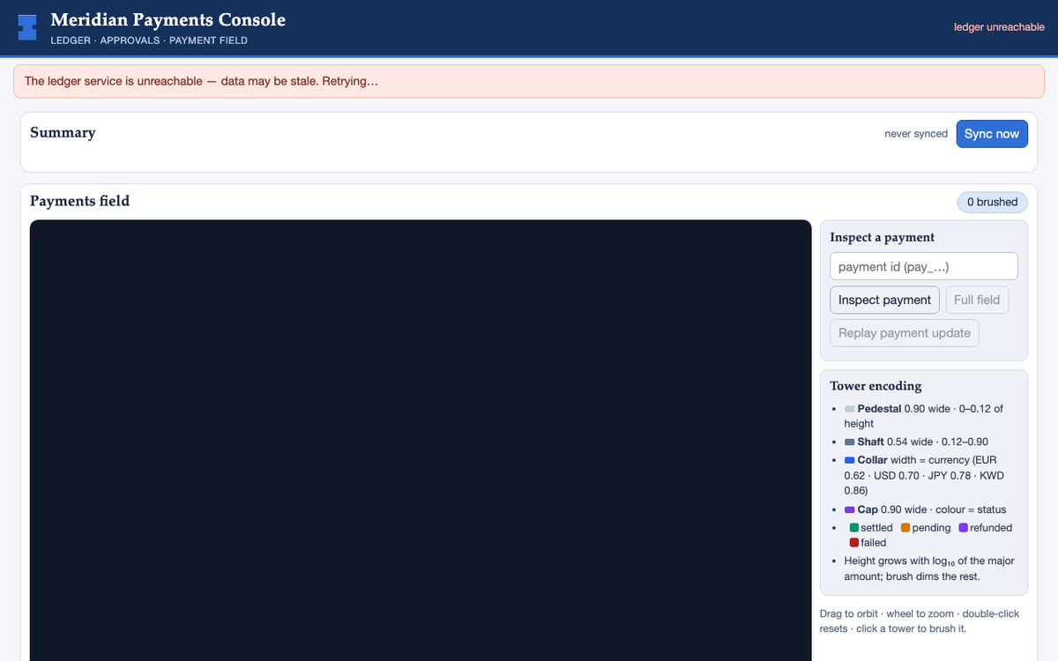Click the 'Meridian Payments Console' title
The height and width of the screenshot is (661, 1058).
pos(168,19)
